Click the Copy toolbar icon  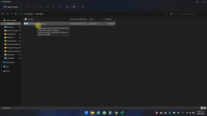(34, 7)
